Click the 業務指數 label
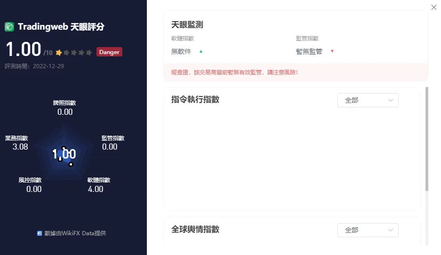The width and height of the screenshot is (441, 255). pos(16,138)
